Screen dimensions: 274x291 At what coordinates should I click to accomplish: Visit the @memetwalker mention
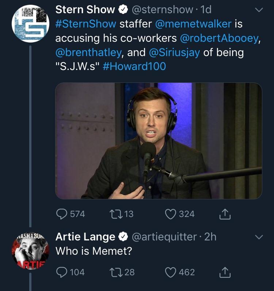pyautogui.click(x=193, y=24)
